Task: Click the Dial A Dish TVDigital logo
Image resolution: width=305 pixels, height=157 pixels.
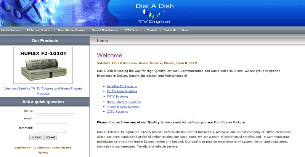Action: point(154,14)
